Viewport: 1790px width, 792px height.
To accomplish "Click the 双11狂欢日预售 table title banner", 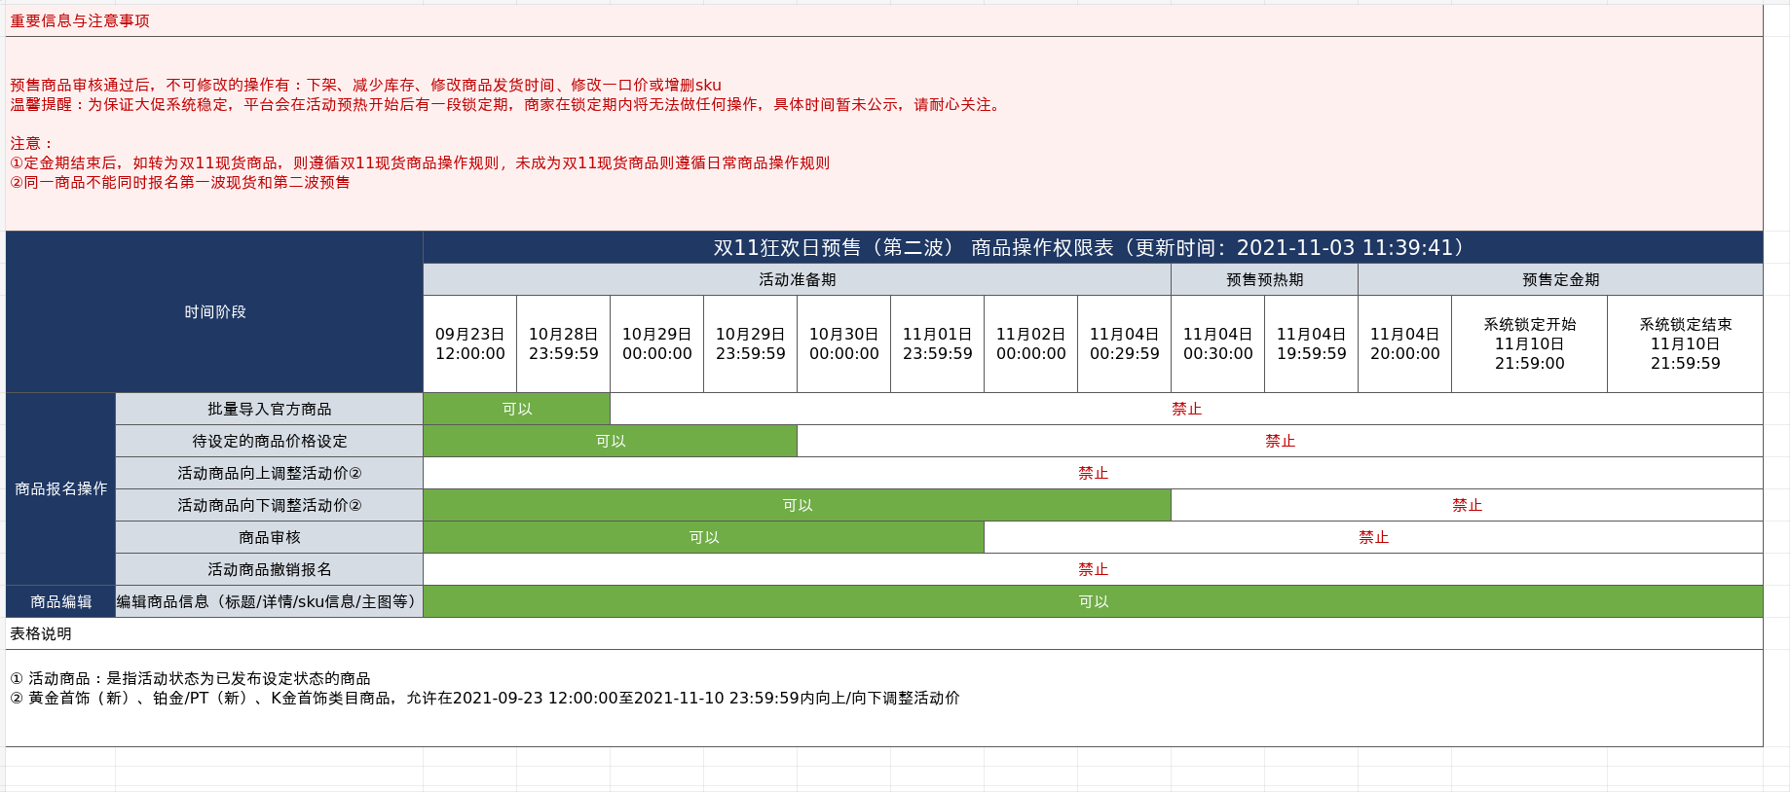I will pos(1092,247).
